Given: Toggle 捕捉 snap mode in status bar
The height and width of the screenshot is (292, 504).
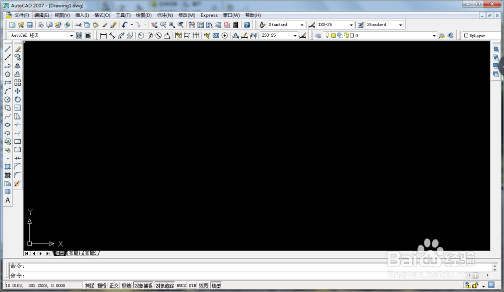Looking at the screenshot, I should [89, 285].
